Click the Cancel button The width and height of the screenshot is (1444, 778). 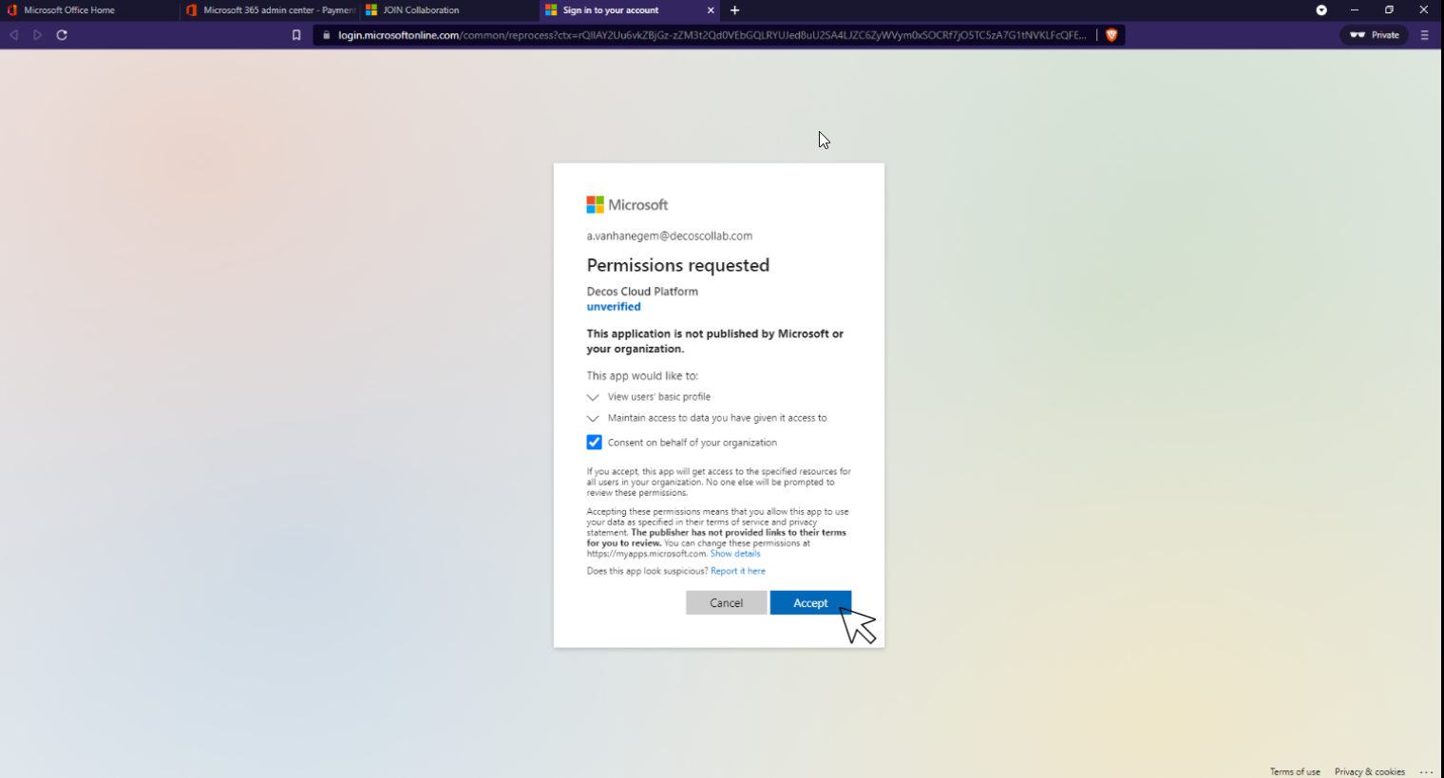726,603
